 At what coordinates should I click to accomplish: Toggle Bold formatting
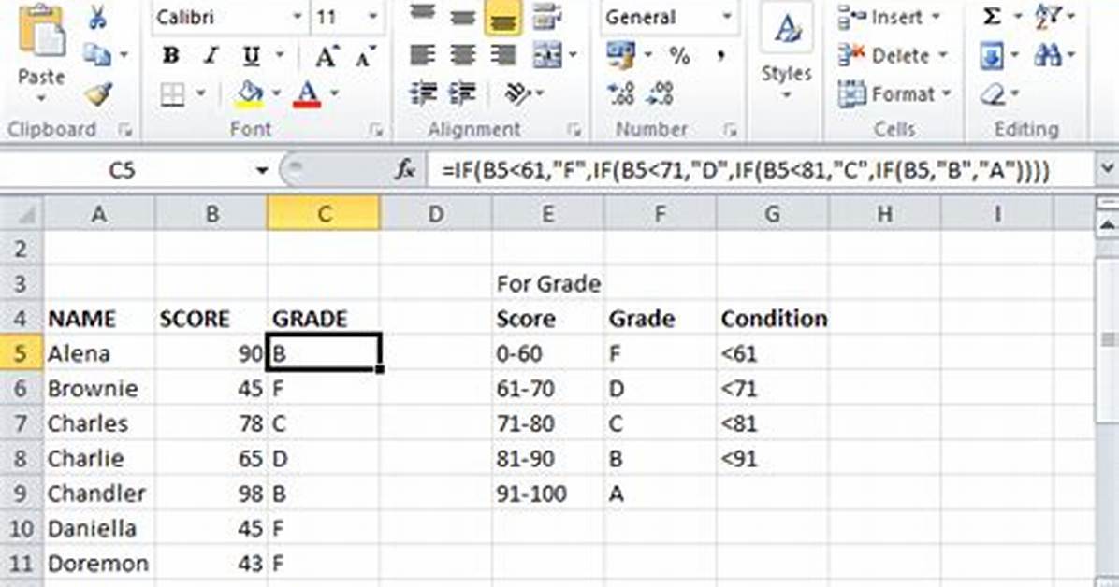pos(170,55)
